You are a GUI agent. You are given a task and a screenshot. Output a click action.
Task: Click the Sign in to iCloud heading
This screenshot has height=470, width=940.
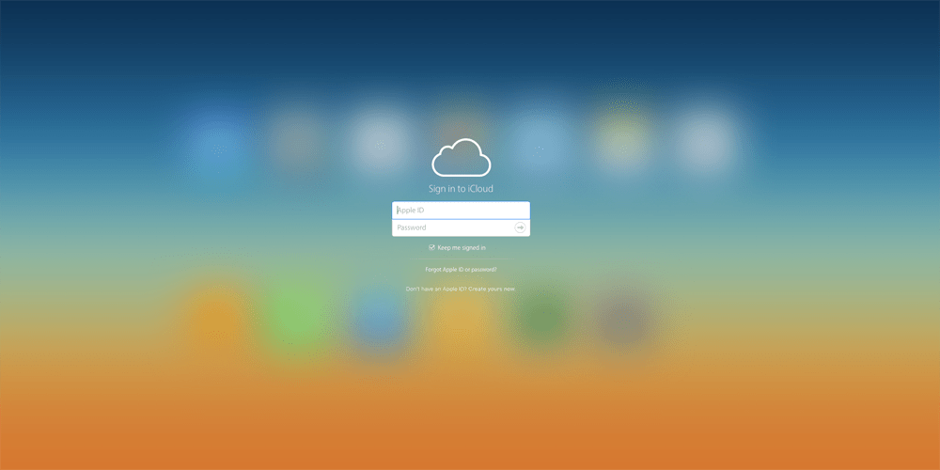[x=461, y=189]
